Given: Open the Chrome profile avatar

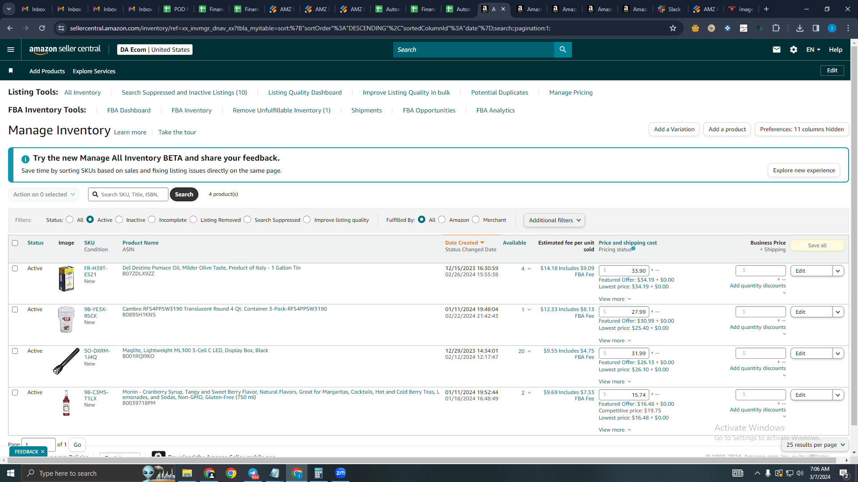Looking at the screenshot, I should point(832,28).
